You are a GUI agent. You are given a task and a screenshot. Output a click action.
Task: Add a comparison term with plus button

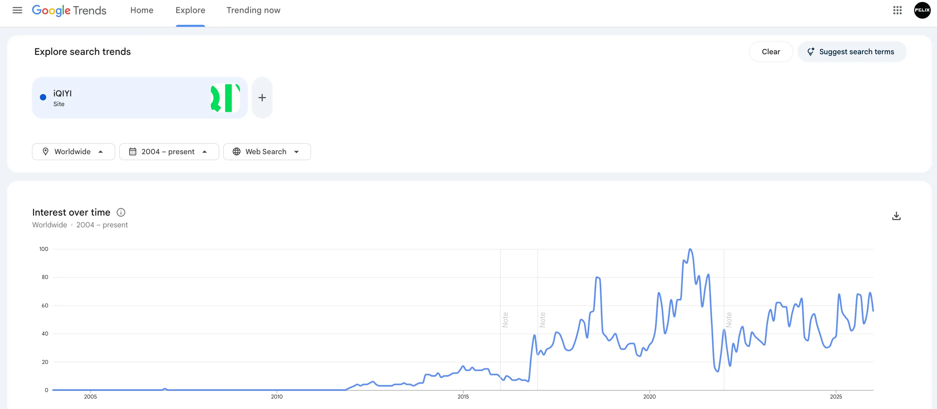[x=262, y=97]
